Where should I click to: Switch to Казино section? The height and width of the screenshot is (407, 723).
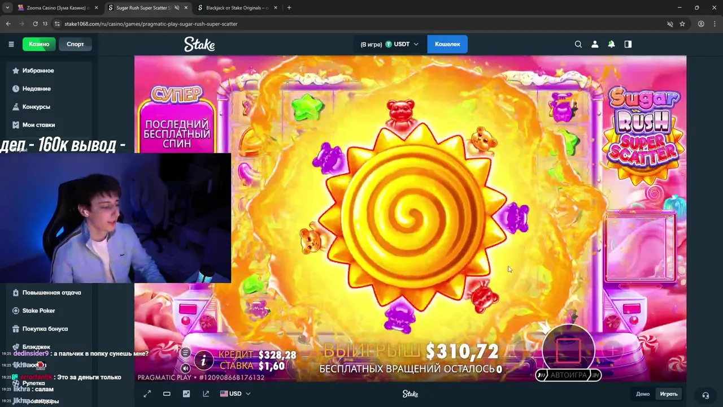(39, 44)
